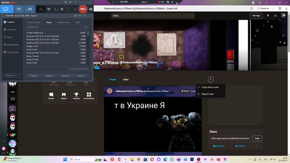Open Trophies on the profile
This screenshot has height=163, width=290.
point(76,96)
